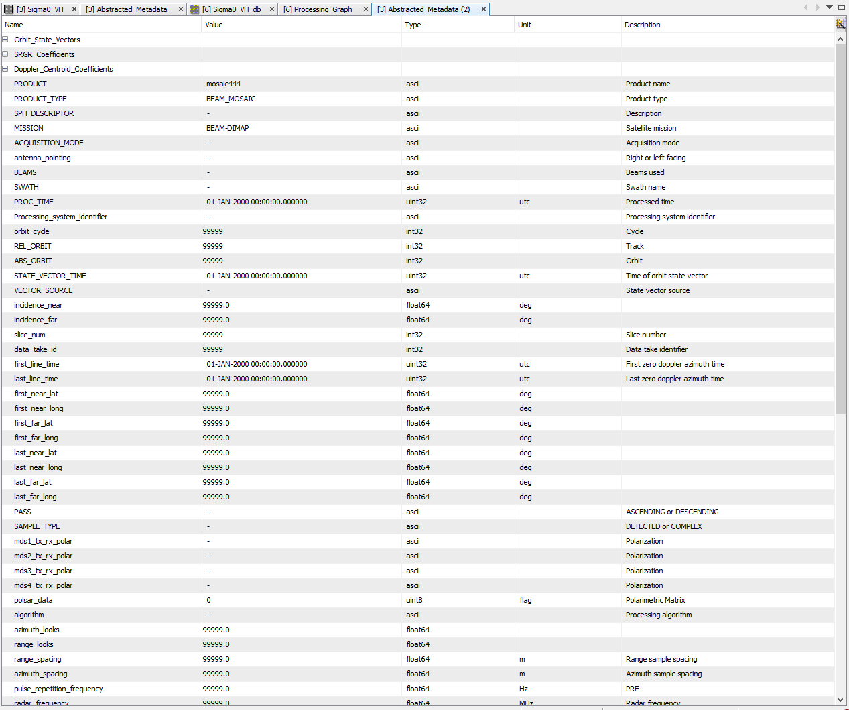Image resolution: width=849 pixels, height=710 pixels.
Task: Select the polsar_data row name
Action: (33, 600)
